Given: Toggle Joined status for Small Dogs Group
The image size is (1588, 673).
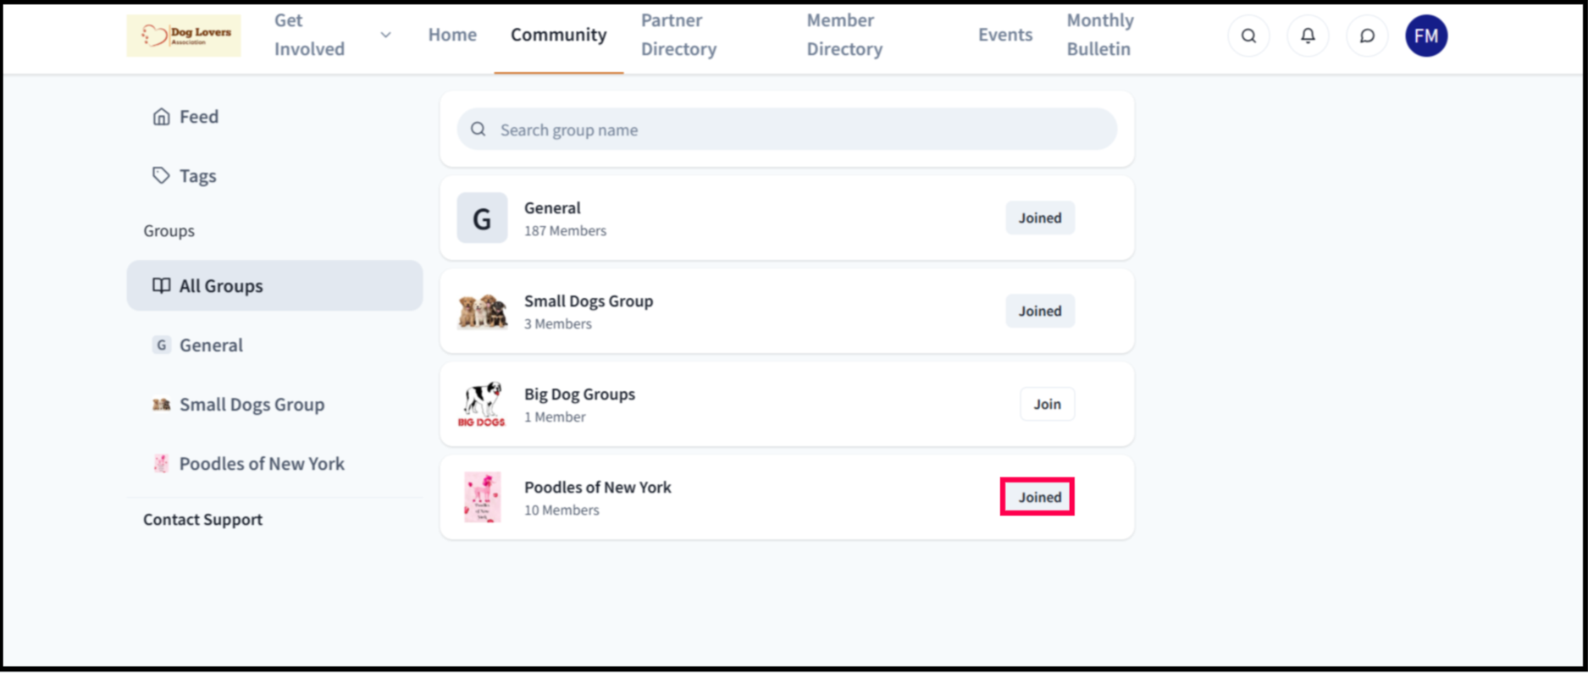Looking at the screenshot, I should pos(1040,311).
